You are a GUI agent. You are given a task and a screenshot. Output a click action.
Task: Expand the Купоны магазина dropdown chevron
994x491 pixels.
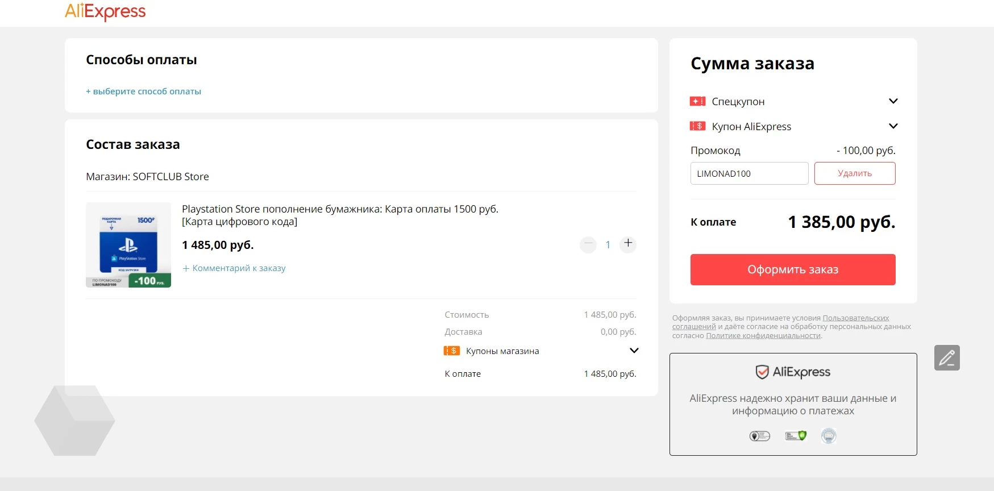[634, 351]
